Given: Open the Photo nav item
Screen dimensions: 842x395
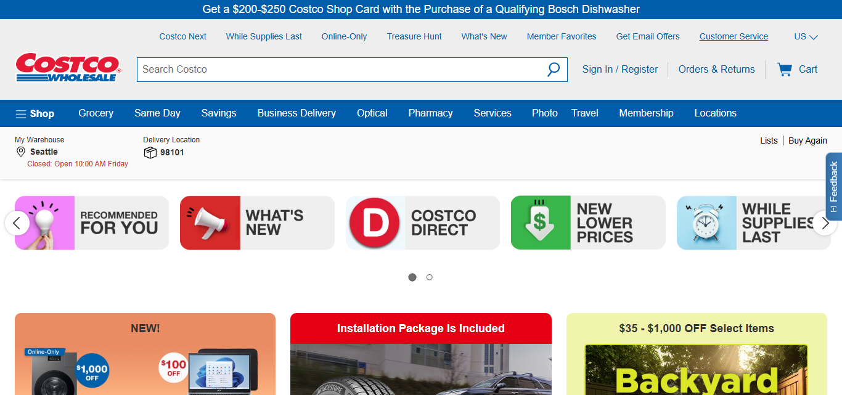Looking at the screenshot, I should pyautogui.click(x=545, y=113).
